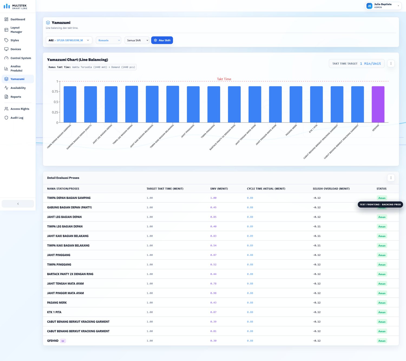This screenshot has width=406, height=361.
Task: Click the Atur Shift button
Action: (x=162, y=40)
